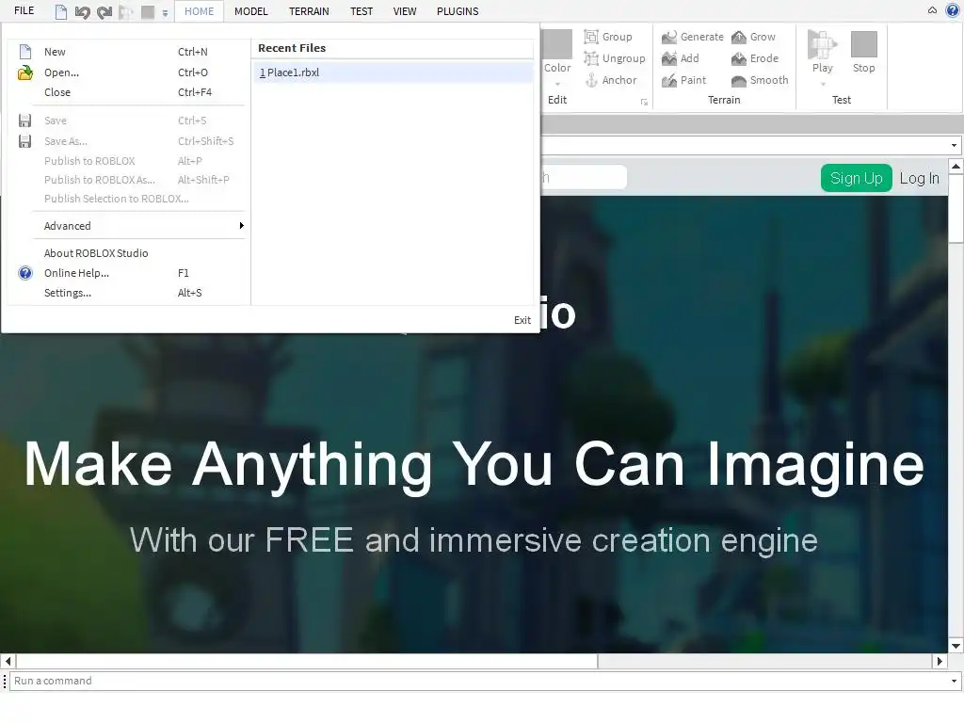964x723 pixels.
Task: Collapse the ribbon with the up chevron
Action: pyautogui.click(x=932, y=9)
